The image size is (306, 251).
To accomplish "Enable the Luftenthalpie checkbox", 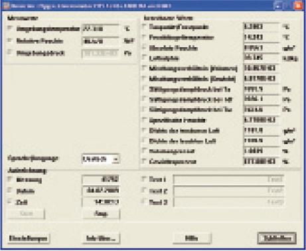I will [x=144, y=58].
